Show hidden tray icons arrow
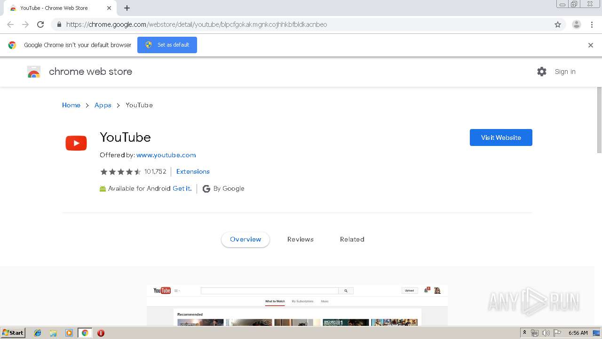602x339 pixels. coord(524,333)
